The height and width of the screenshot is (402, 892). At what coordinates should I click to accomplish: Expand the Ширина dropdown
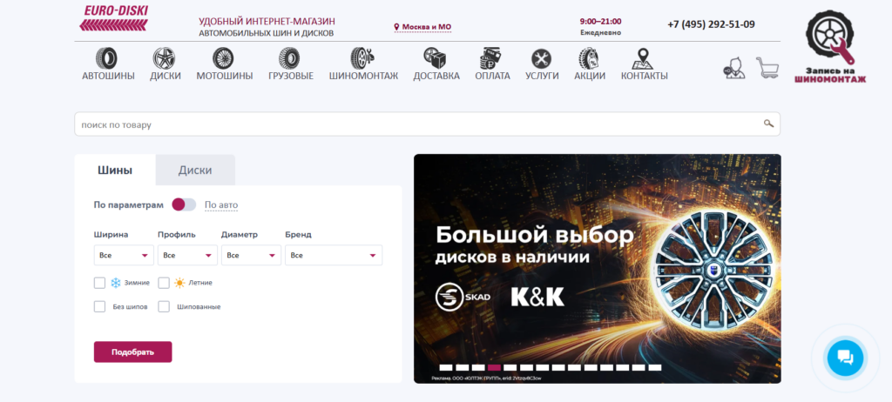pyautogui.click(x=124, y=255)
